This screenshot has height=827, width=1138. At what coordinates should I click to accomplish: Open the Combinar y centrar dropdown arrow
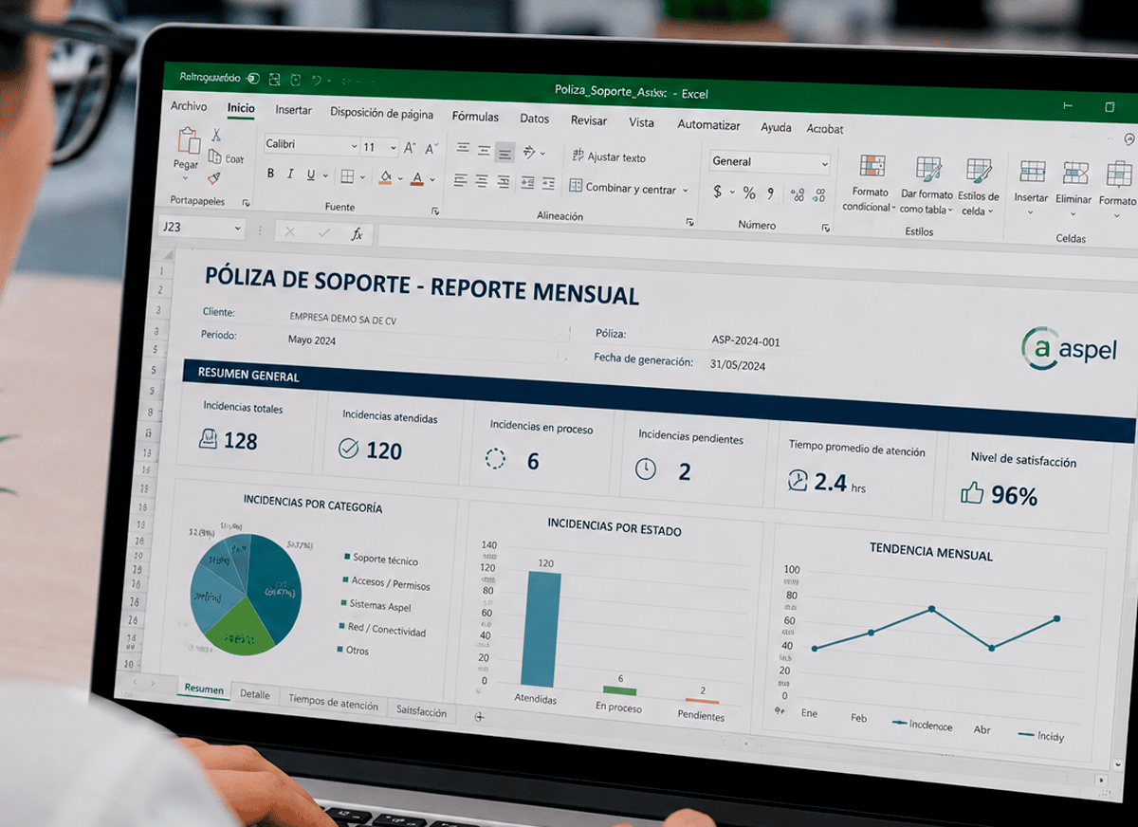(x=685, y=191)
